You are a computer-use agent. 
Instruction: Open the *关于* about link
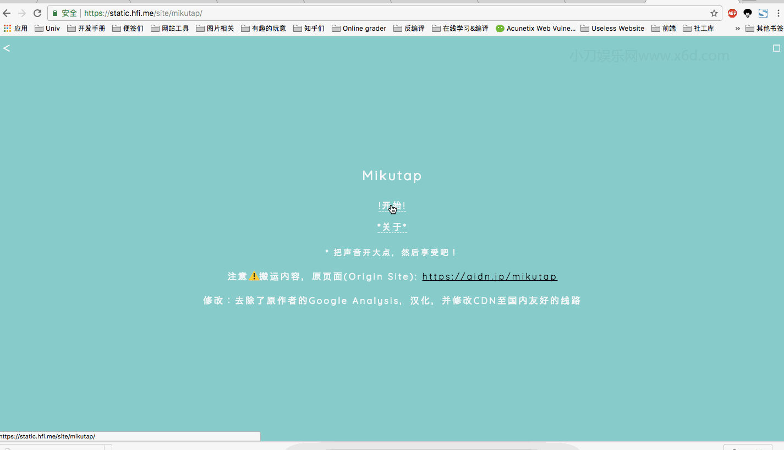(392, 226)
